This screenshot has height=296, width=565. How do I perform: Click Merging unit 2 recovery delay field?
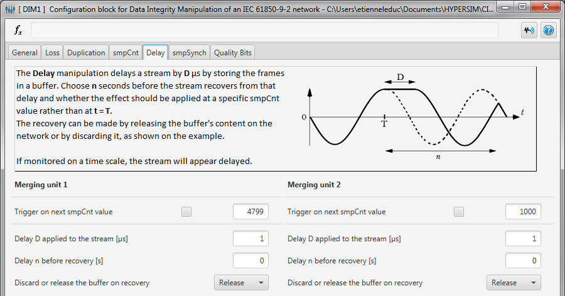tap(523, 261)
